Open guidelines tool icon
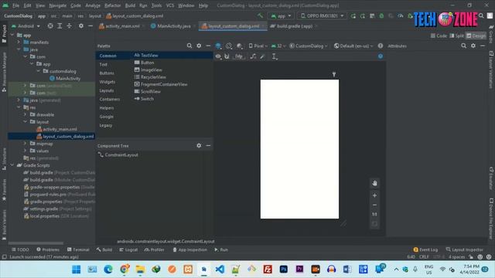Viewport: 495px width, 278px height. pos(274,56)
